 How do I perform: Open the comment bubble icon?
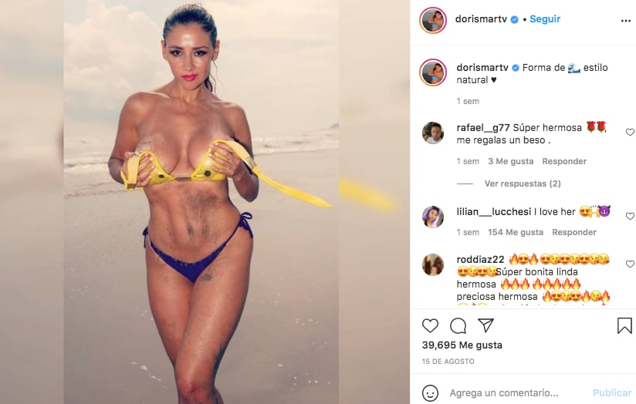point(458,326)
